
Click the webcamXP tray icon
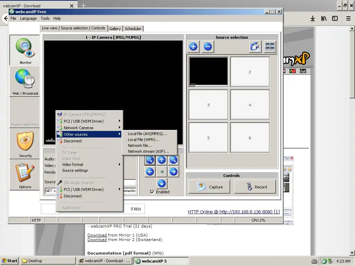click(324, 261)
